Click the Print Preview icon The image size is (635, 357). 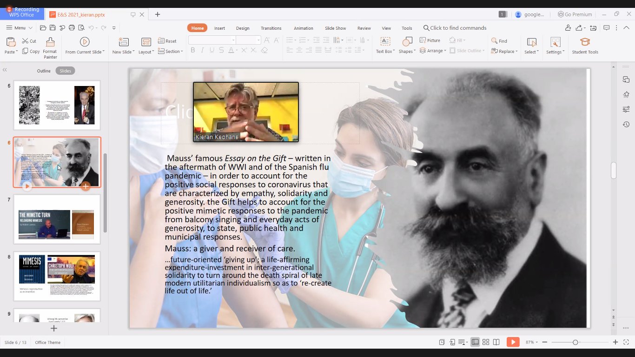(x=81, y=28)
